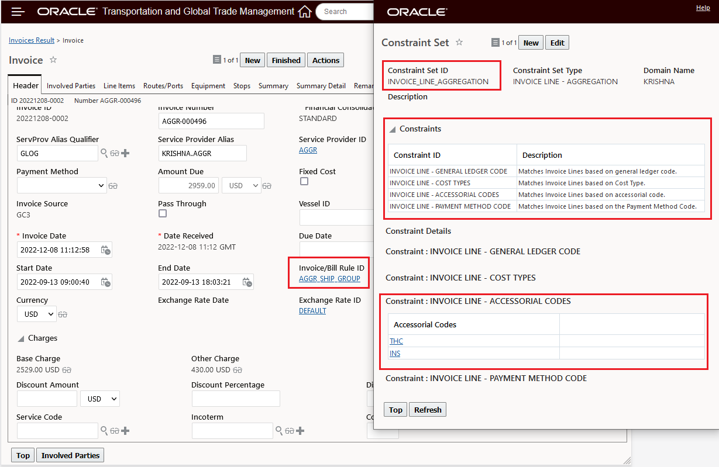Star the Constraint Set as favorite
Viewport: 719px width, 467px height.
459,42
